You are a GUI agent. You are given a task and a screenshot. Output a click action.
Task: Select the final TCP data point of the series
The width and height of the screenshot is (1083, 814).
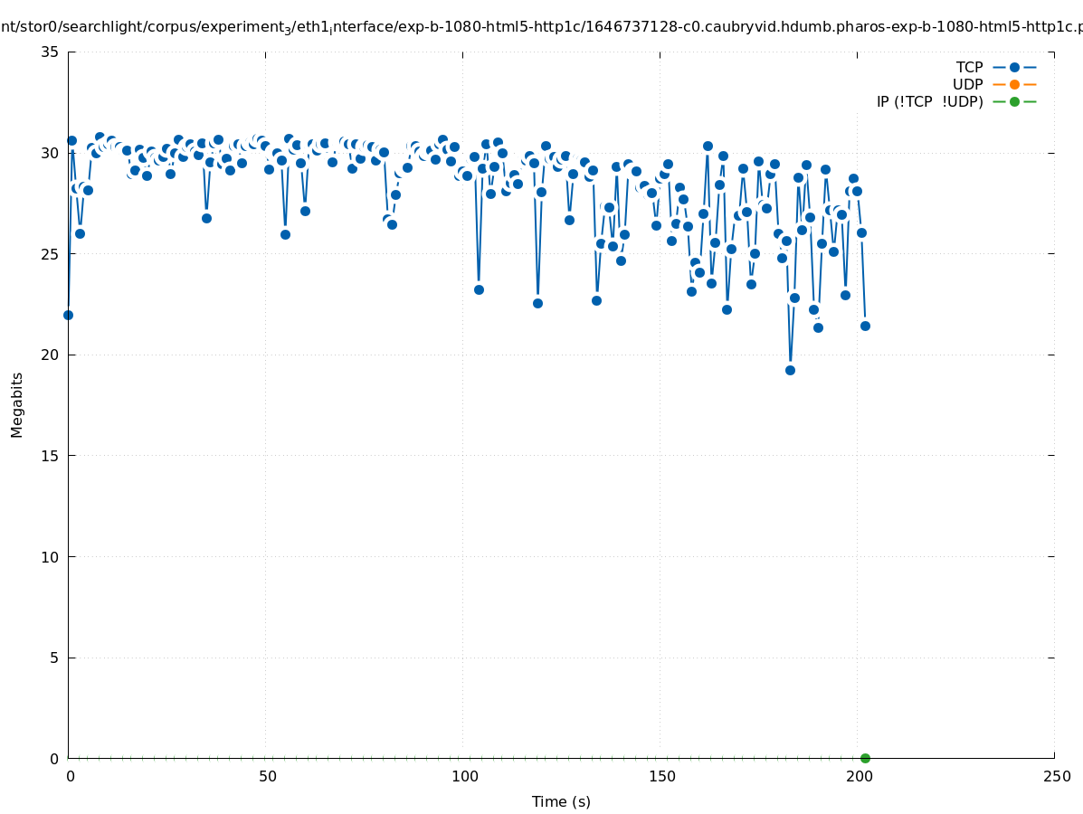(865, 326)
